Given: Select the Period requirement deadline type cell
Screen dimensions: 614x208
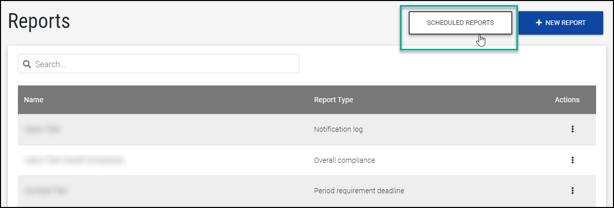Looking at the screenshot, I should pos(359,191).
